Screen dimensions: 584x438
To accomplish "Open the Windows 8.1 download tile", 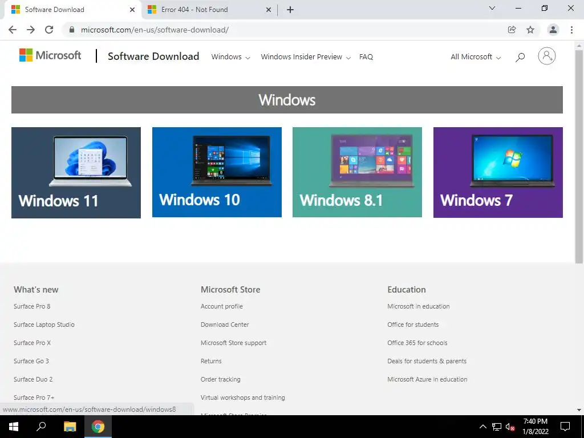I will pyautogui.click(x=357, y=172).
